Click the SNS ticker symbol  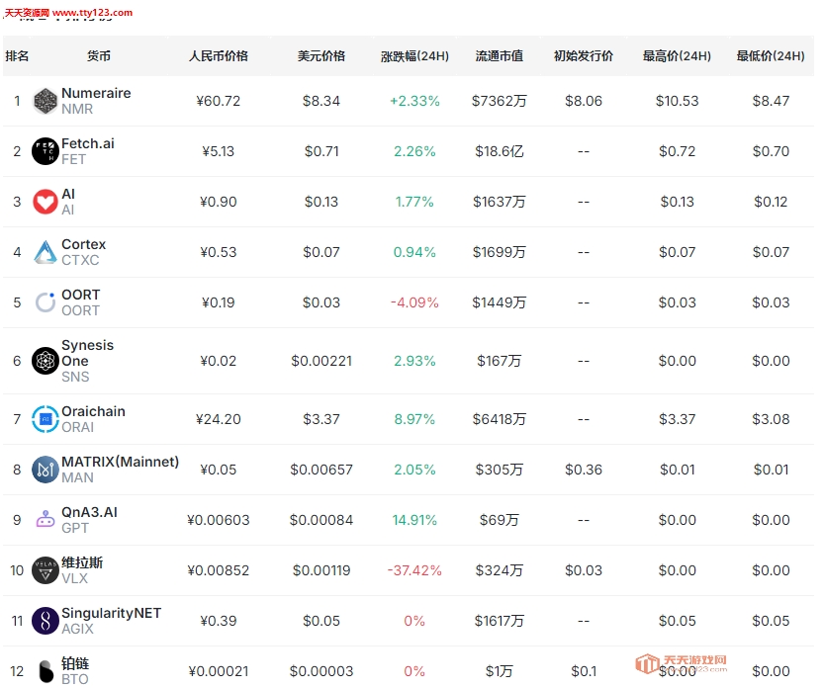coord(75,377)
